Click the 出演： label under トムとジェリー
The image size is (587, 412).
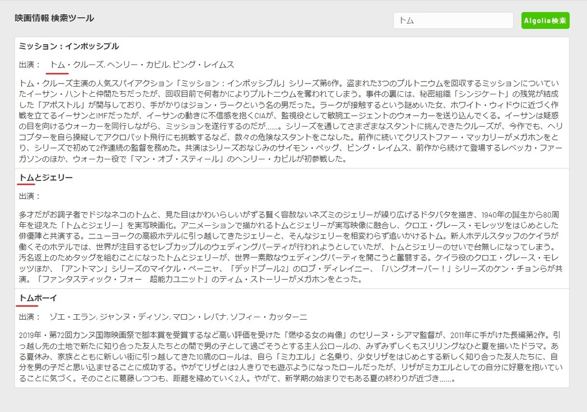[30, 196]
